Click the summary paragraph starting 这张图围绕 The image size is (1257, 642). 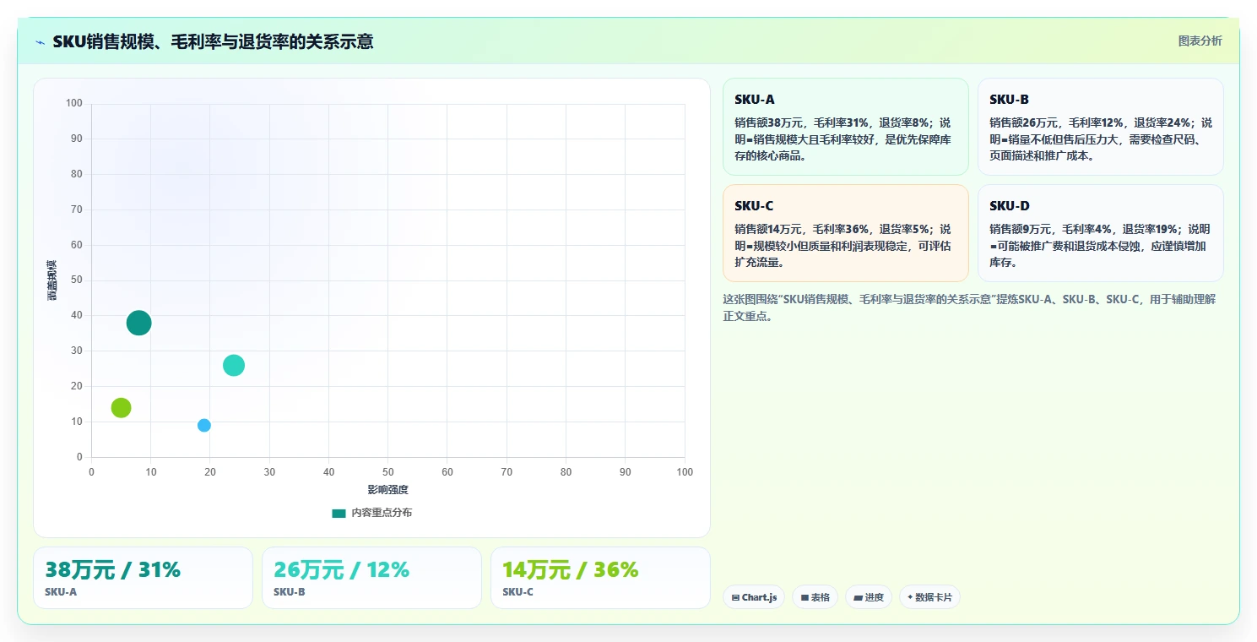tap(969, 307)
